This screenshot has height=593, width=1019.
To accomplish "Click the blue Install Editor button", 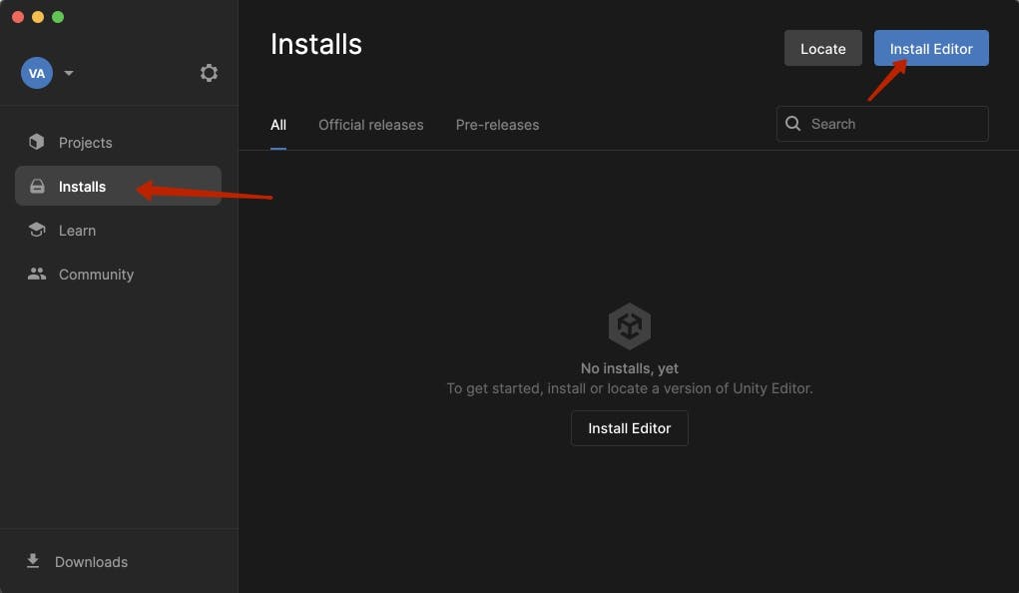I will point(931,48).
